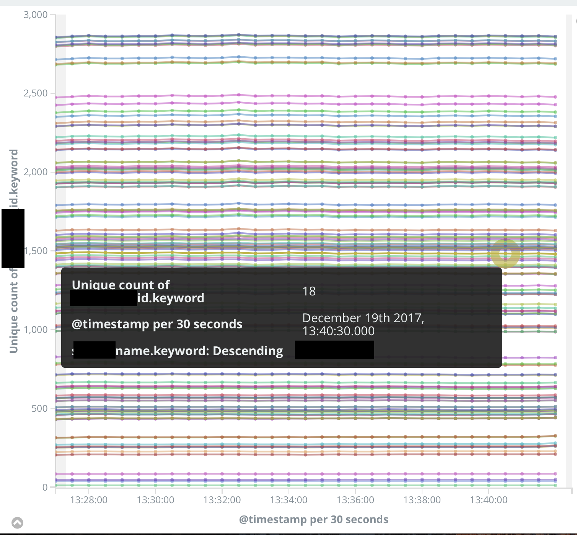Click the 2,500 y-axis label

tap(36, 93)
